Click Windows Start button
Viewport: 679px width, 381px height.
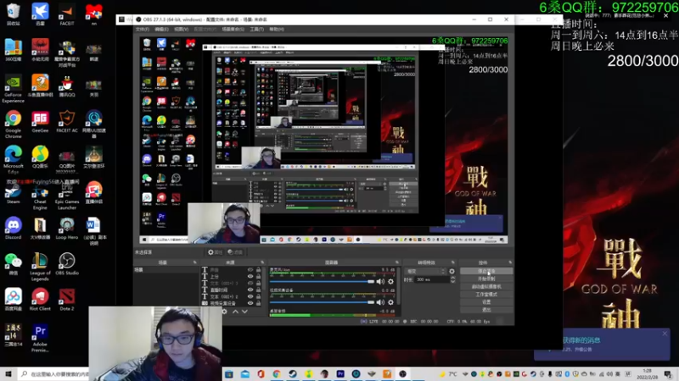click(x=8, y=374)
